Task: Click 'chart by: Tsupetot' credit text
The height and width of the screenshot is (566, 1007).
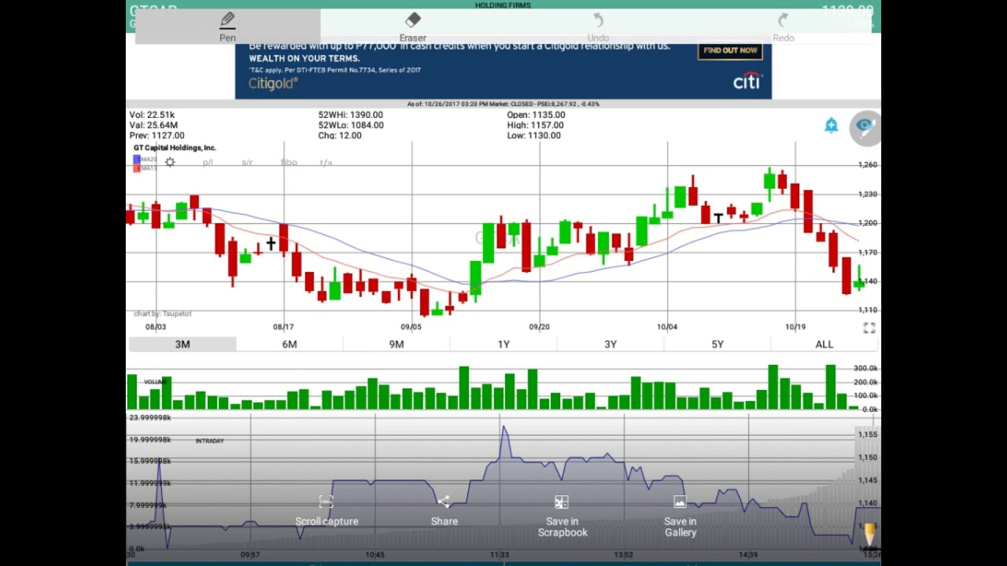Action: point(163,314)
